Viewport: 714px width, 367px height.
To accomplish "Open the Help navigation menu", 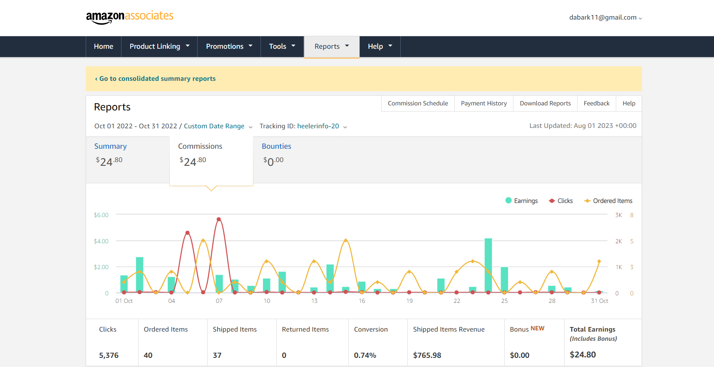I will pyautogui.click(x=380, y=46).
